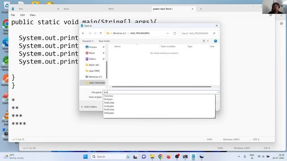Open the weather widget on taskbar
Viewport: 287px width, 161px height.
click(14, 157)
